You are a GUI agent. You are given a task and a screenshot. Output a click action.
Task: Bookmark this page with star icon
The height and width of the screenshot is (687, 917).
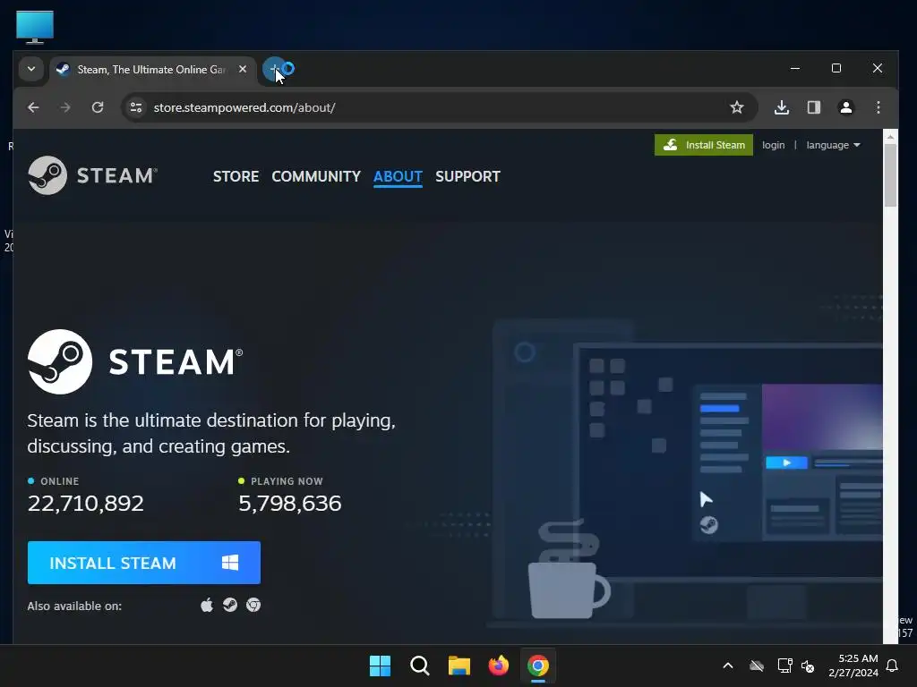737,107
